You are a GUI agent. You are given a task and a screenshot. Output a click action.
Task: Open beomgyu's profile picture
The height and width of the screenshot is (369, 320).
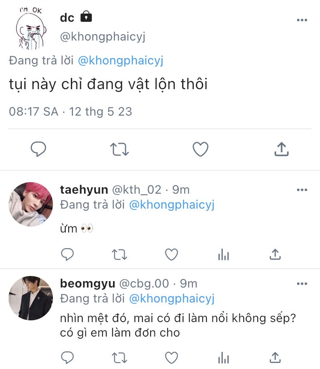click(31, 298)
